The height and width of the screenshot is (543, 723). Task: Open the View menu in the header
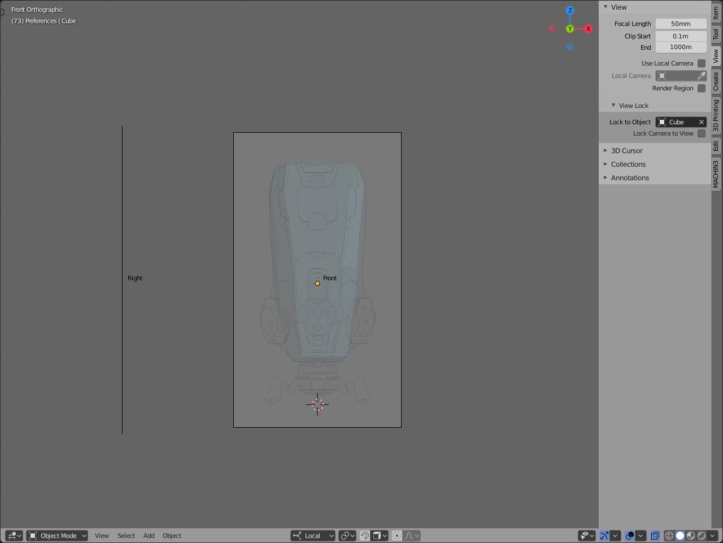(x=102, y=536)
